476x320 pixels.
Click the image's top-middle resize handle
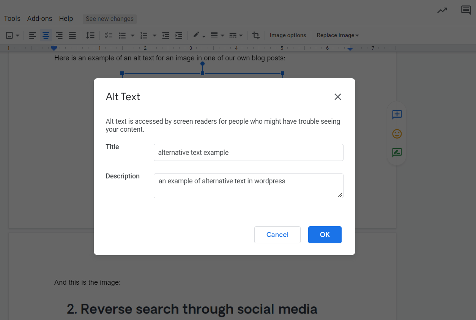(x=202, y=73)
